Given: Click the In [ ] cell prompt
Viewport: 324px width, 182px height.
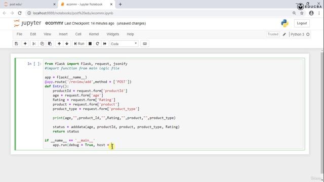Looking at the screenshot, I should (34, 64).
